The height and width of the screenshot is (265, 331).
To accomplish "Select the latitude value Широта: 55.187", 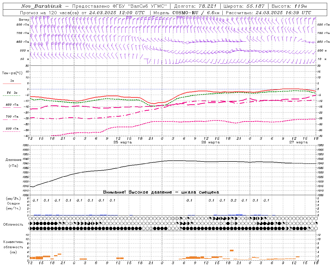I will pos(244,6).
